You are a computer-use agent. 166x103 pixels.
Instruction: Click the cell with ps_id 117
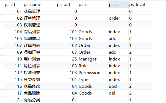(13, 93)
